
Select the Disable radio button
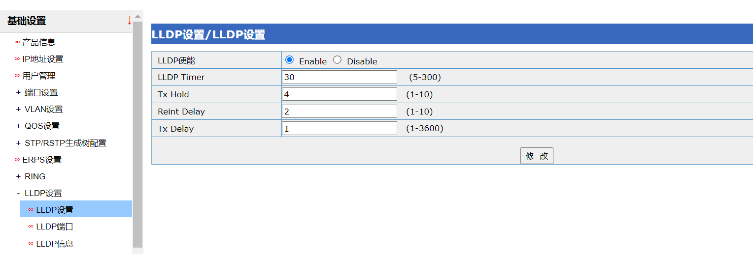tap(337, 60)
